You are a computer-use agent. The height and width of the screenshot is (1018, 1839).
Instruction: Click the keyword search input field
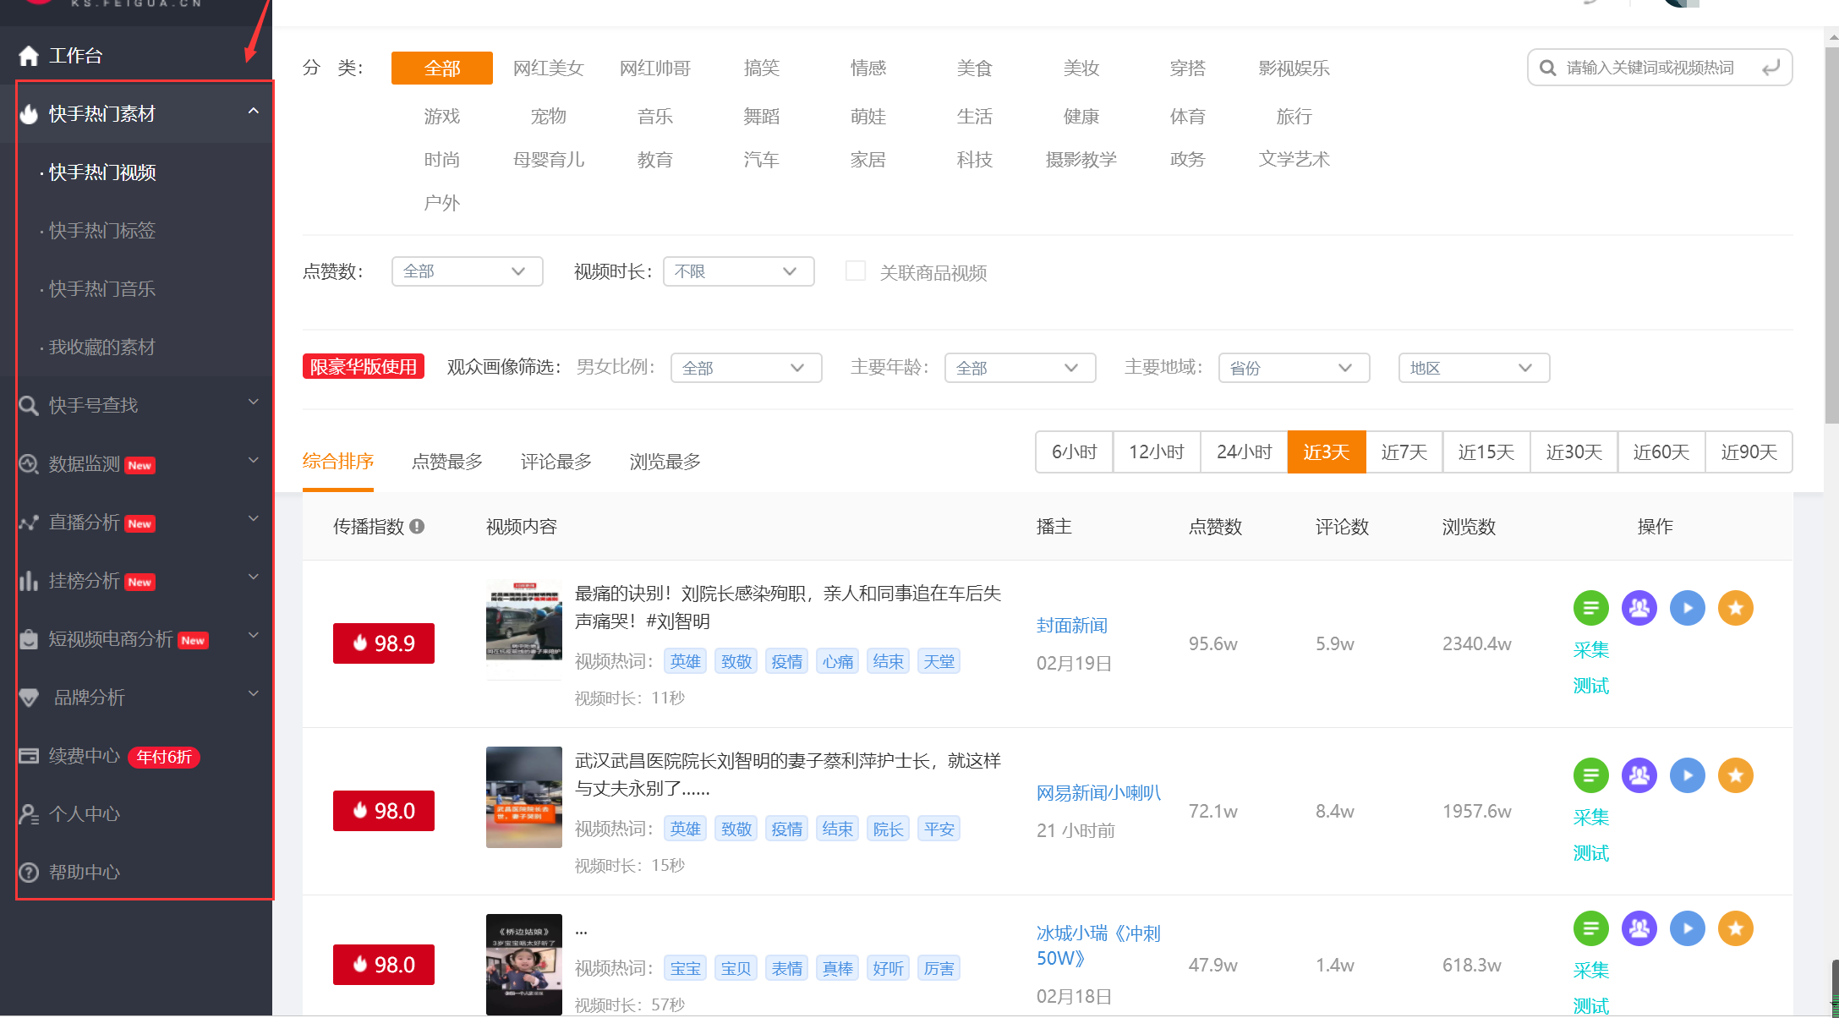point(1660,68)
